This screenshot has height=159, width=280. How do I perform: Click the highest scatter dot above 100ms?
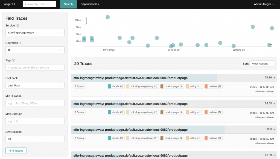(107, 17)
